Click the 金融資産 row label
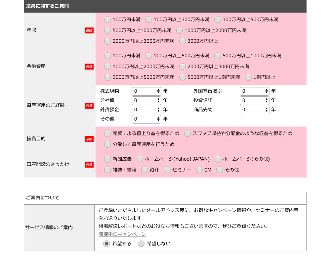This screenshot has width=331, height=257. 36,66
